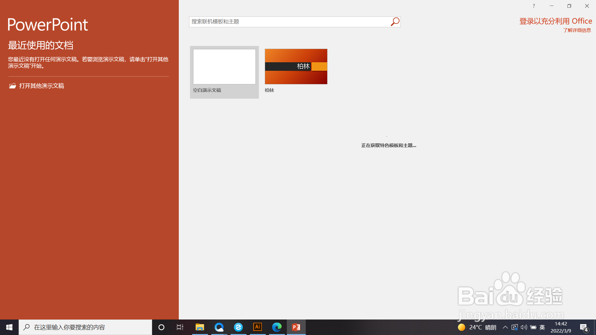Screen dimensions: 596x335
Task: Click the Windows taskbar search box
Action: point(85,327)
